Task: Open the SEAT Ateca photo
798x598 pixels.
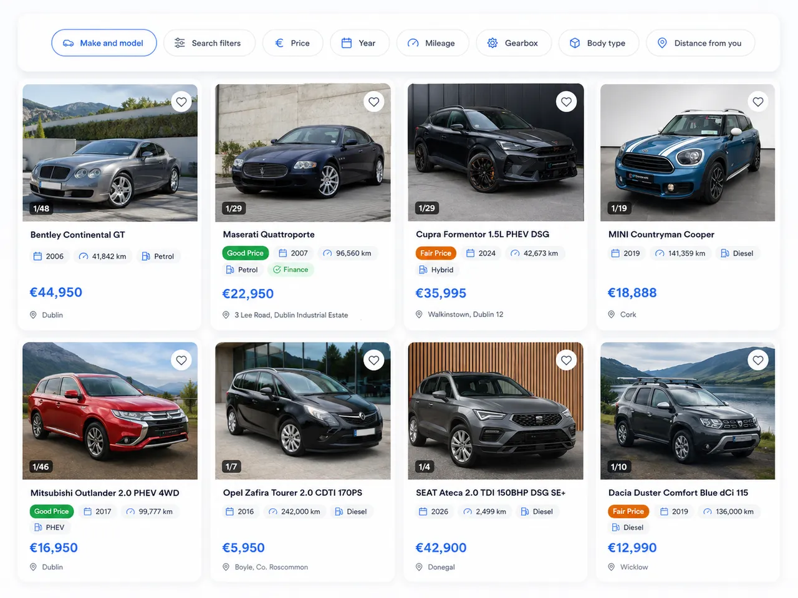Action: (x=496, y=411)
